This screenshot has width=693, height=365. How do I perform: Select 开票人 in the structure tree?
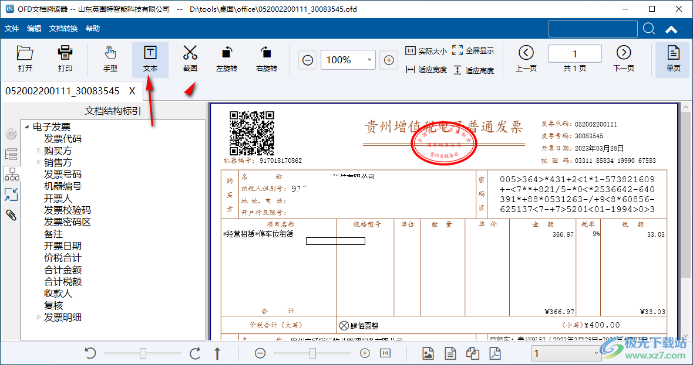58,199
